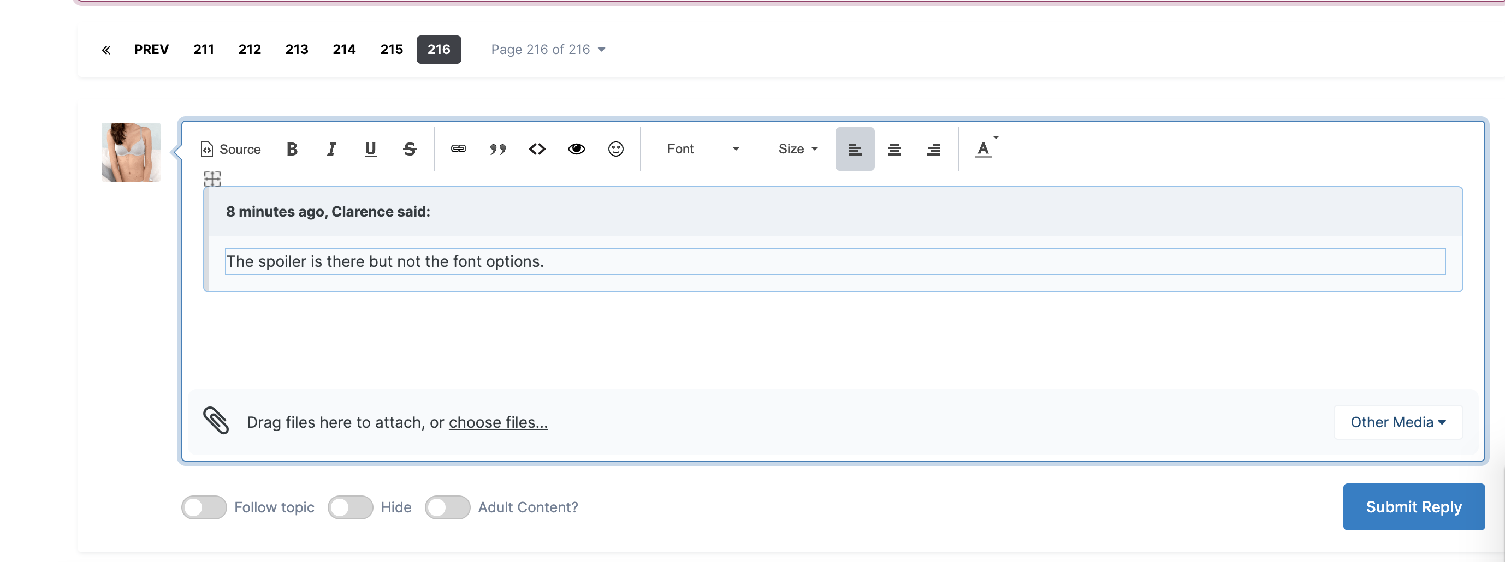Click the paperclip attachment icon
1505x562 pixels.
click(216, 420)
